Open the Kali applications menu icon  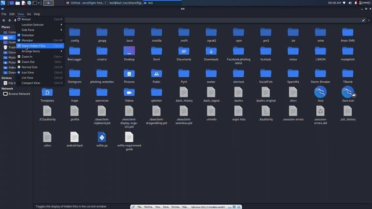click(x=3, y=3)
